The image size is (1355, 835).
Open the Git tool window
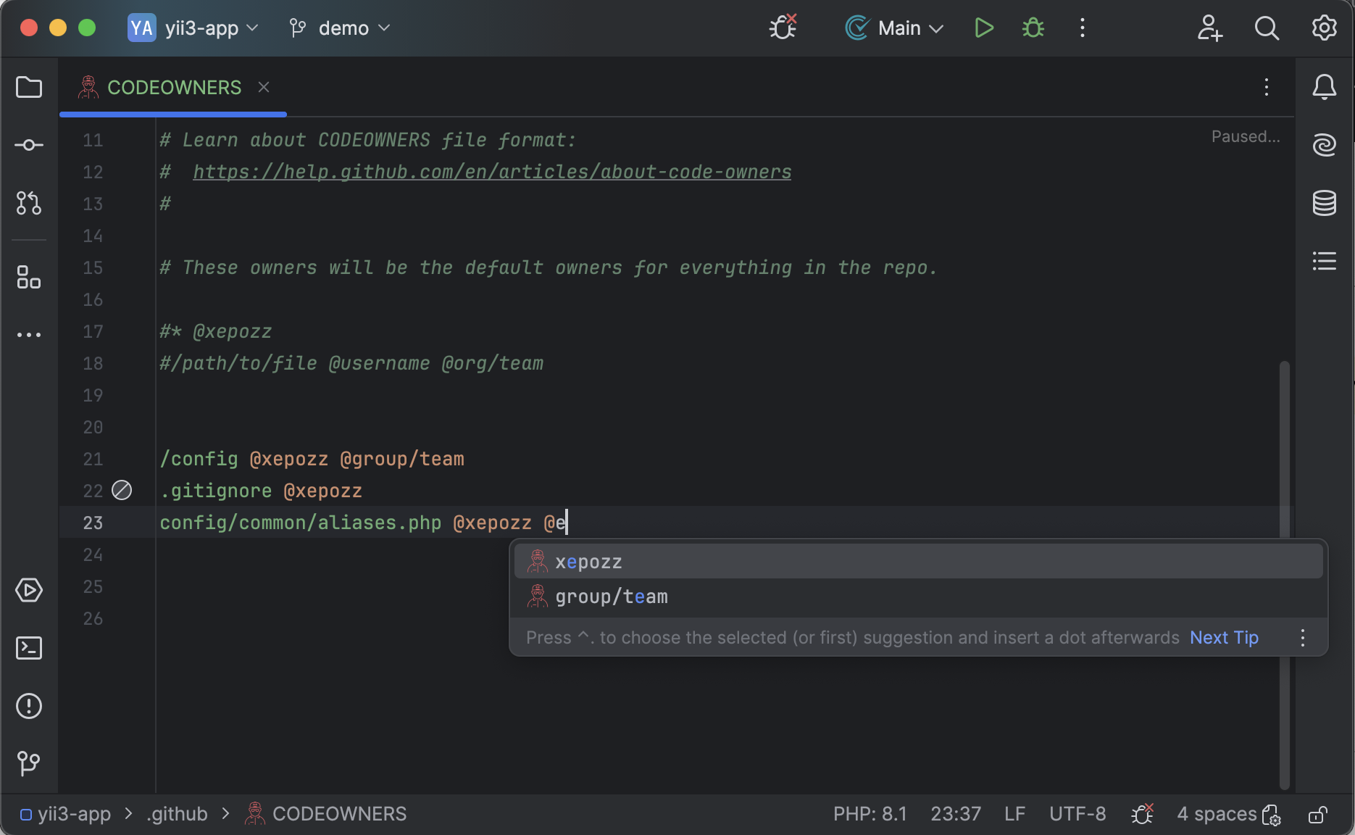coord(29,763)
